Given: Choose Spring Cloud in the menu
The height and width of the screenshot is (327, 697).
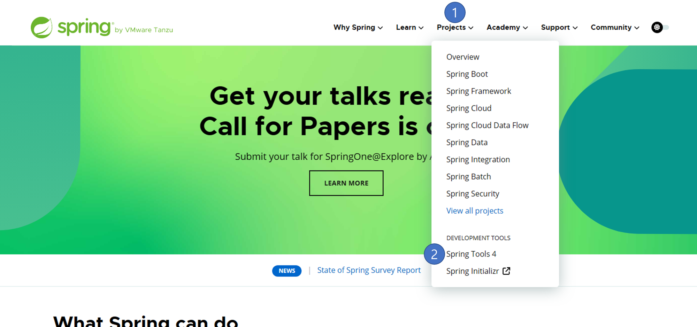Looking at the screenshot, I should 469,108.
